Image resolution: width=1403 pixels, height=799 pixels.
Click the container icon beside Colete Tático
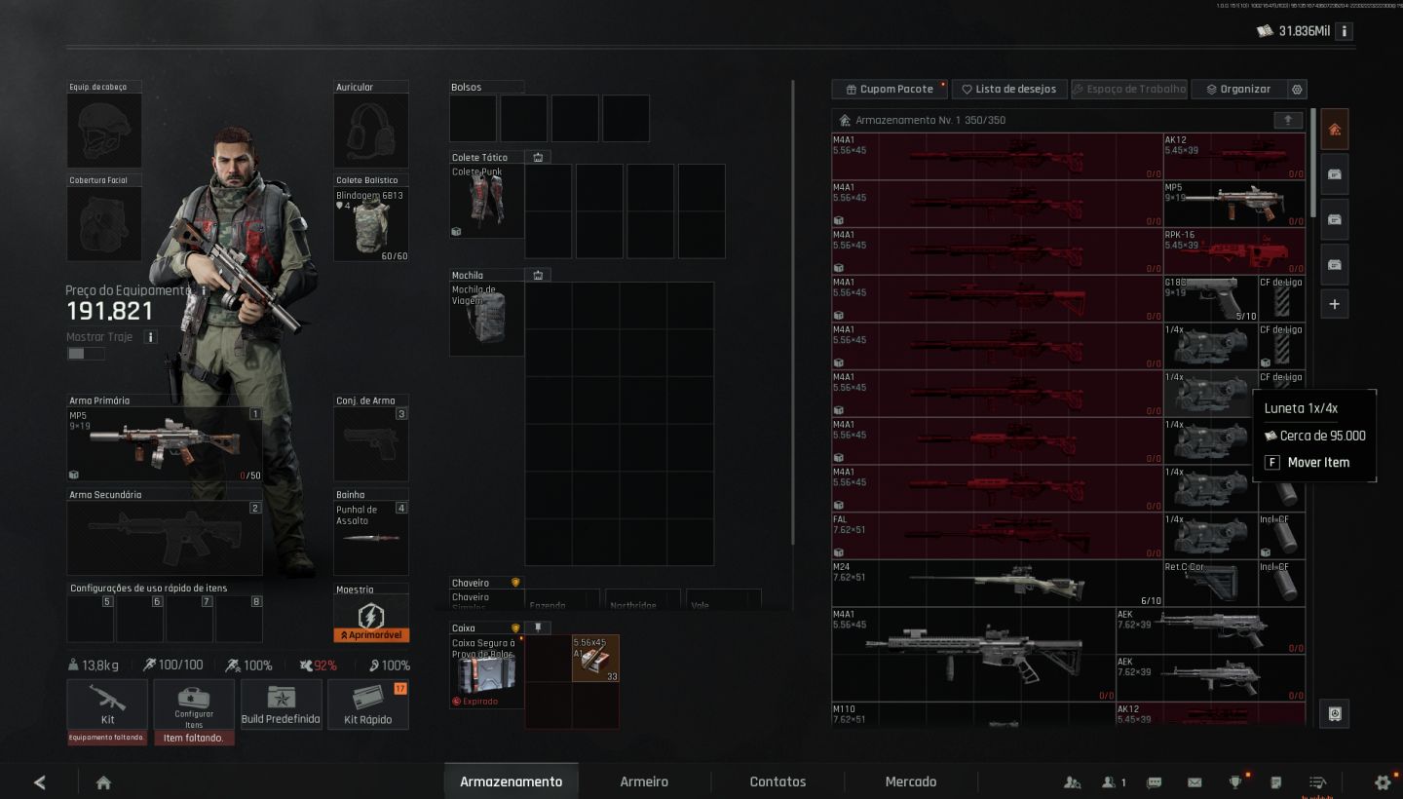537,157
